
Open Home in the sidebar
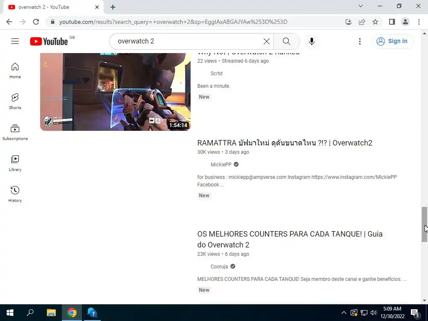tap(15, 71)
